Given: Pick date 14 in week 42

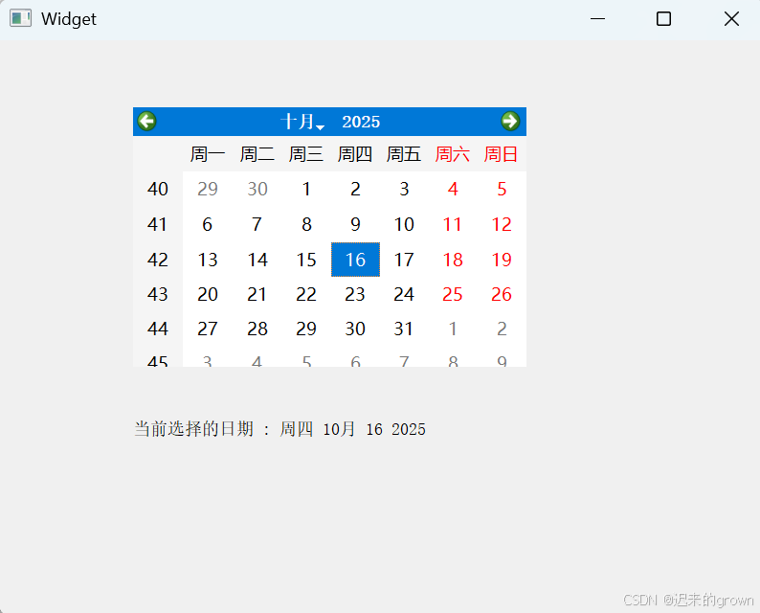Looking at the screenshot, I should tap(257, 260).
